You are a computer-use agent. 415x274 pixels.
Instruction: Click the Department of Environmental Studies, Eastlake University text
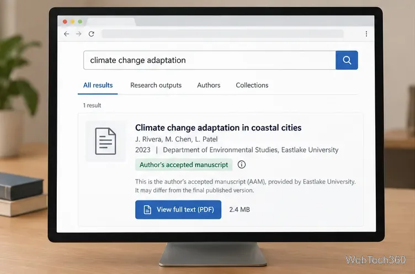(251, 150)
